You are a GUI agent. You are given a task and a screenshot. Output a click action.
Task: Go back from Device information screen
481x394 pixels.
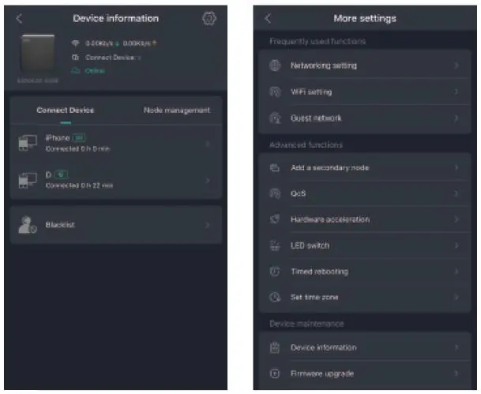point(19,18)
